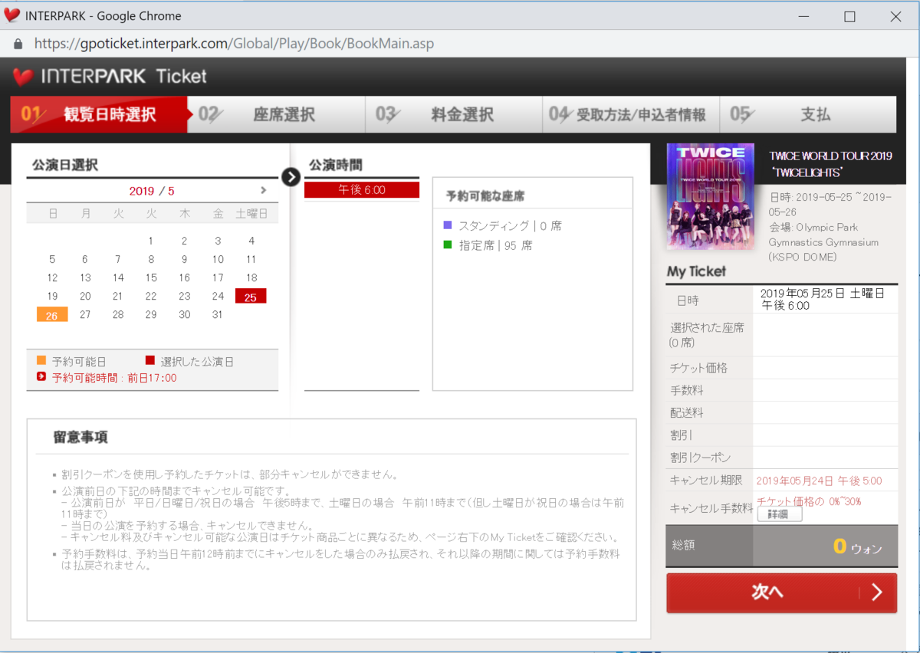
Task: Click the 割引クーポン row label
Action: coord(700,458)
